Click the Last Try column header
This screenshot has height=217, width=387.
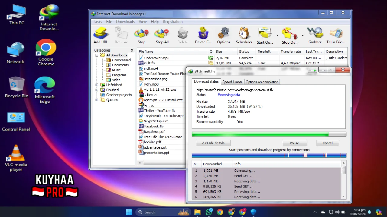coord(314,52)
